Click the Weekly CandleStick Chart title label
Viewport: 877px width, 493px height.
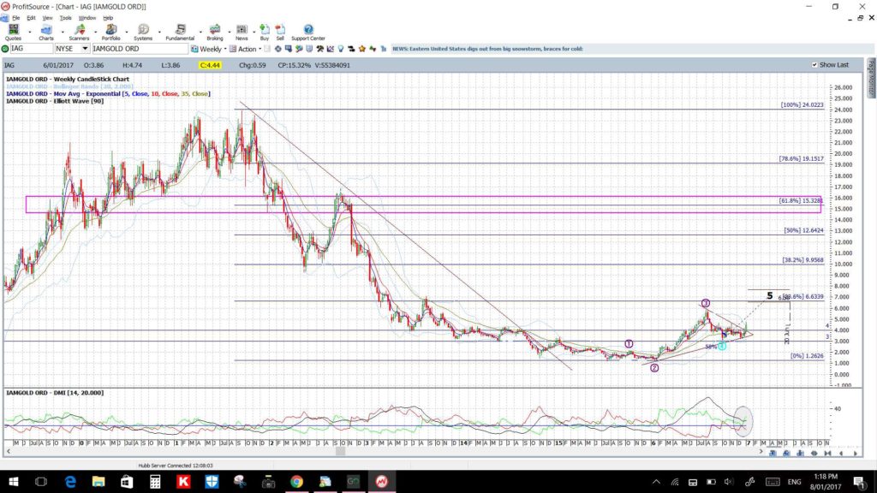click(x=68, y=80)
